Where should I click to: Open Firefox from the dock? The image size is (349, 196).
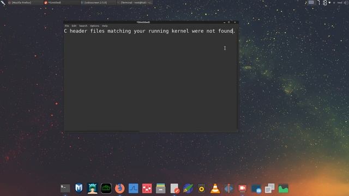pos(120,188)
